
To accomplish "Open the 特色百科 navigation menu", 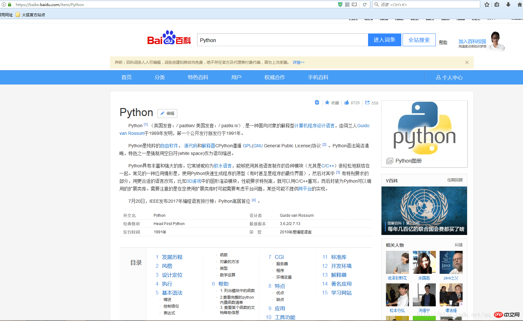I will [x=198, y=77].
